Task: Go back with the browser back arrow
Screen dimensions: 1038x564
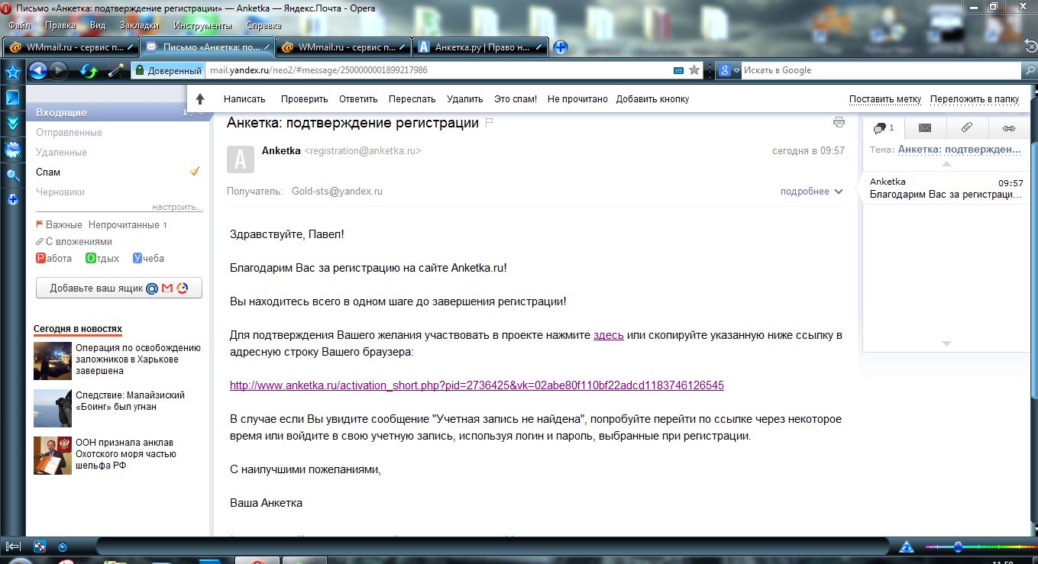Action: (x=38, y=71)
